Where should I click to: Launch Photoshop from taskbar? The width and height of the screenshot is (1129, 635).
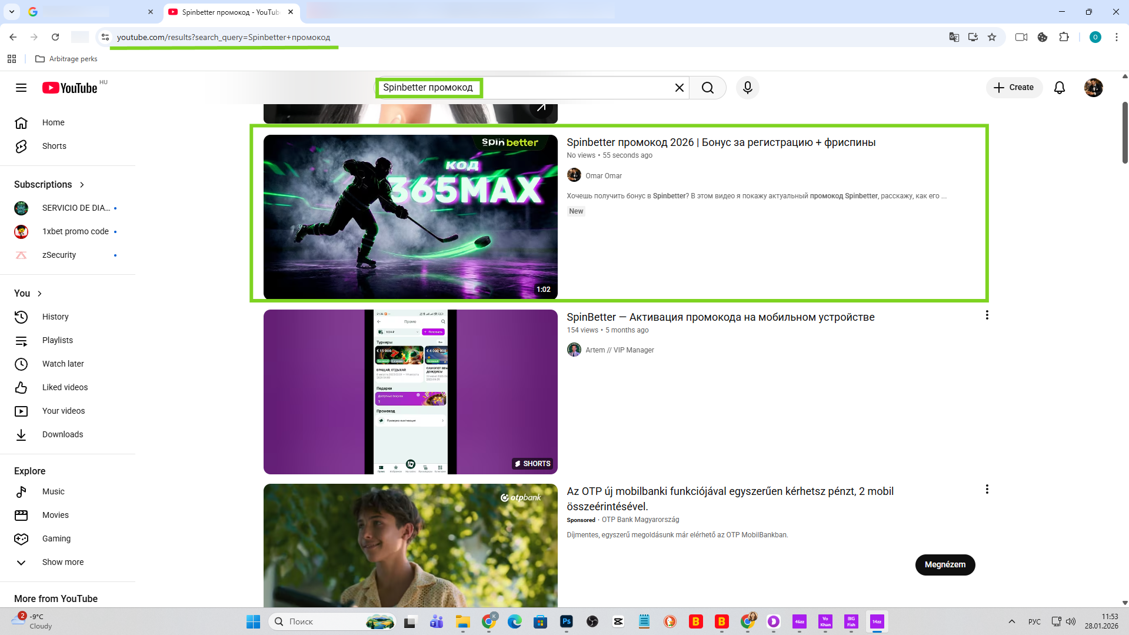pyautogui.click(x=567, y=621)
